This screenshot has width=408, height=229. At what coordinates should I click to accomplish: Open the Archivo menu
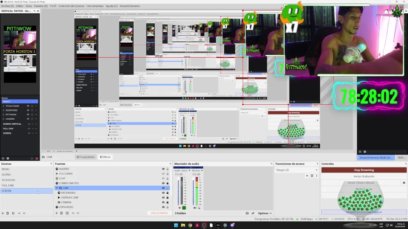[x=8, y=6]
